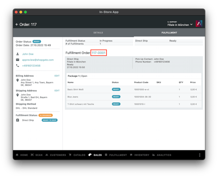The width and height of the screenshot is (218, 177).
Task: Click the Shopgate logo avatar
Action: click(199, 23)
